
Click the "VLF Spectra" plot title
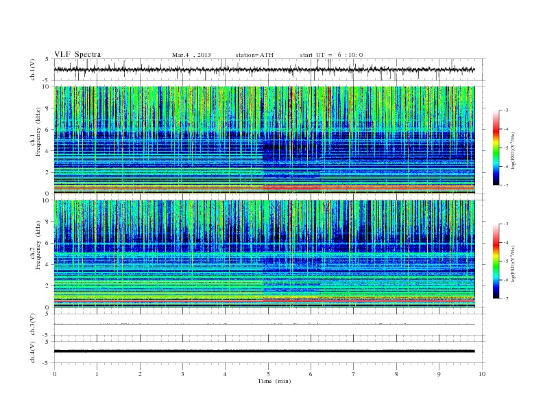[77, 54]
